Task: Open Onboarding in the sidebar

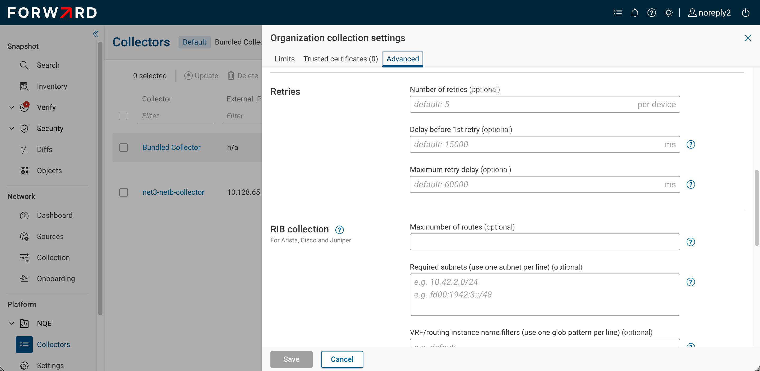Action: click(56, 279)
